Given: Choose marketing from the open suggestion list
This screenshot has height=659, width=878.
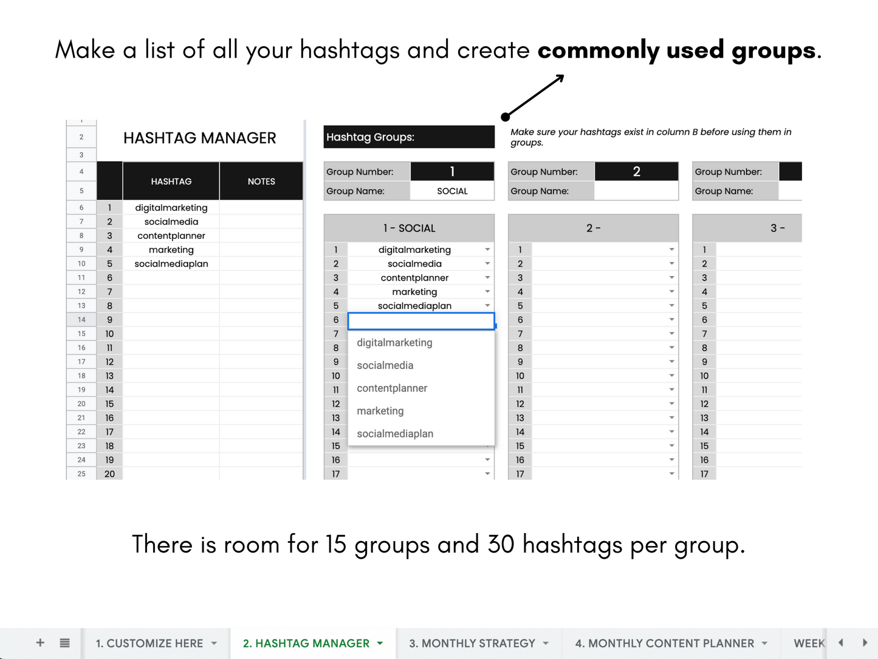Looking at the screenshot, I should coord(380,410).
